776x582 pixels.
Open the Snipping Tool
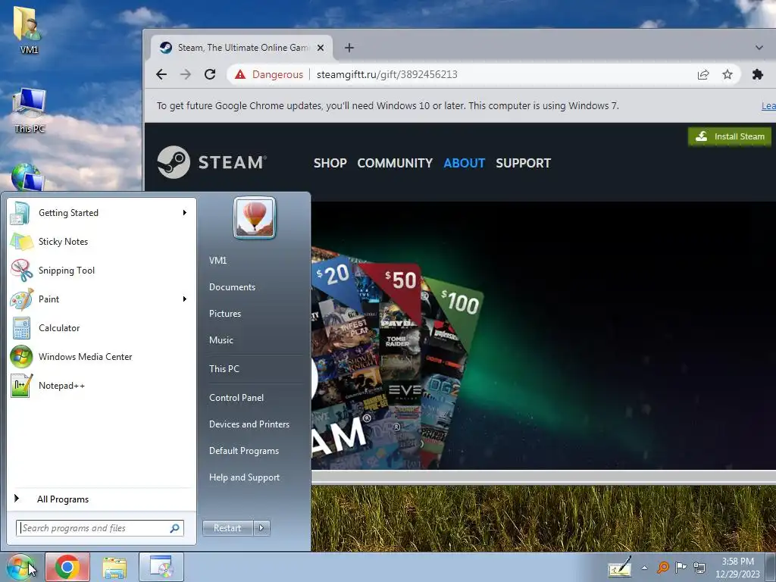(102, 271)
